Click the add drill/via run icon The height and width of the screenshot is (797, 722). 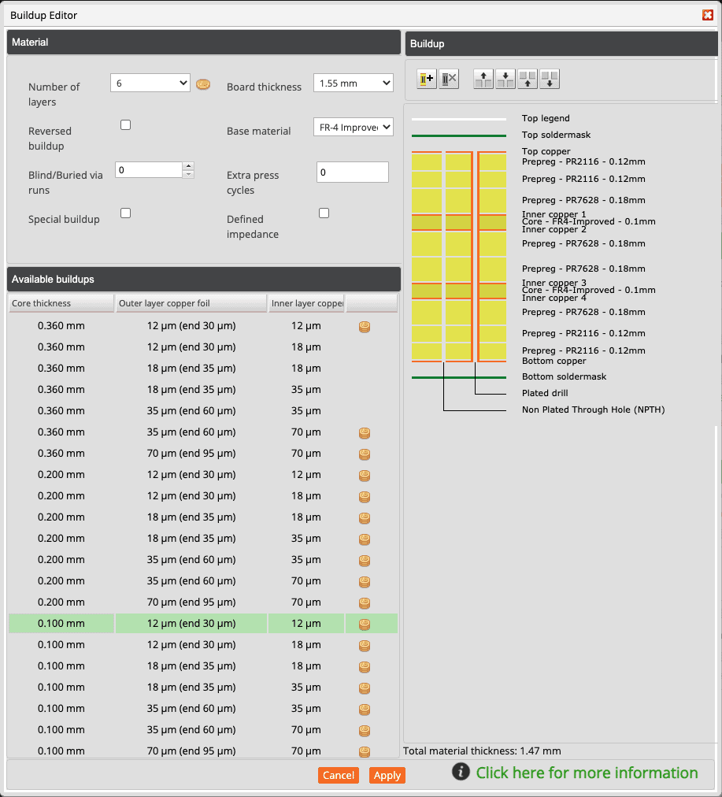pyautogui.click(x=427, y=80)
